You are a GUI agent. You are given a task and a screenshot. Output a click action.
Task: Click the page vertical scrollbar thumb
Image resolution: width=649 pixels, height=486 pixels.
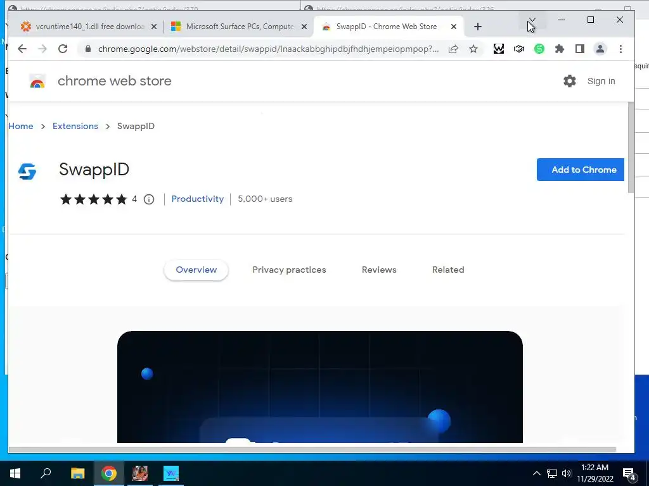[x=631, y=147]
